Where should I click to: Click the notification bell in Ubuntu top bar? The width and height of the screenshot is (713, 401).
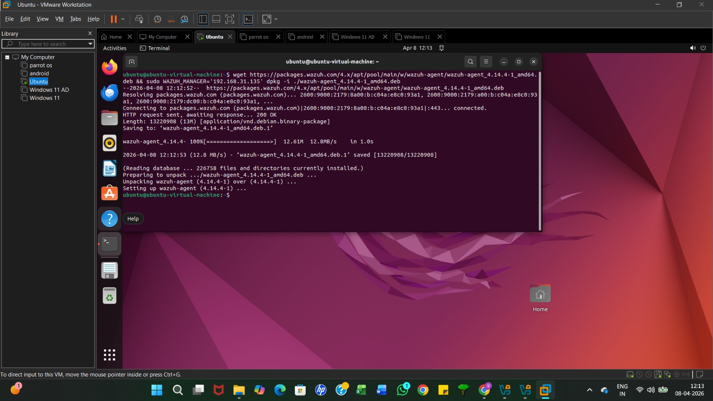pyautogui.click(x=442, y=48)
